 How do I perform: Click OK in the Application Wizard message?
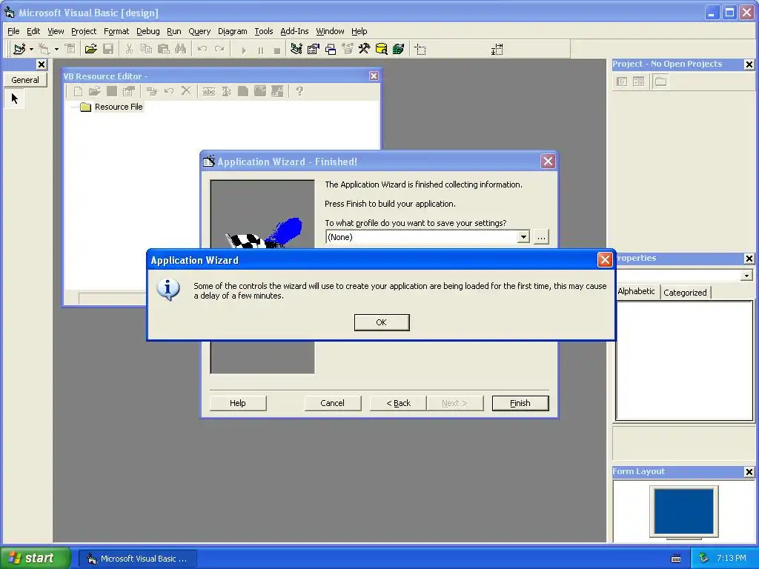pos(382,322)
